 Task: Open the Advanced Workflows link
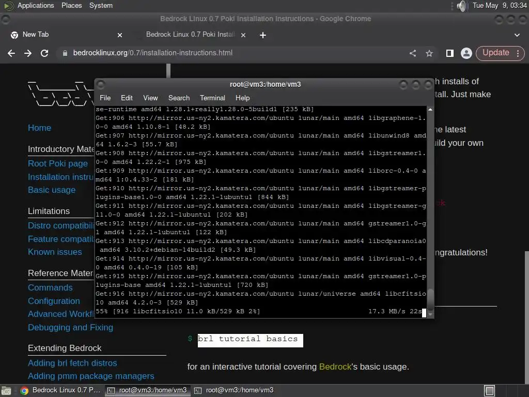point(61,314)
